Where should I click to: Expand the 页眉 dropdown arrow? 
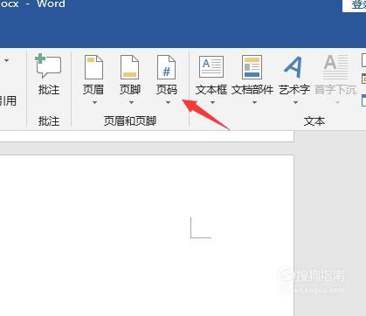pos(94,102)
